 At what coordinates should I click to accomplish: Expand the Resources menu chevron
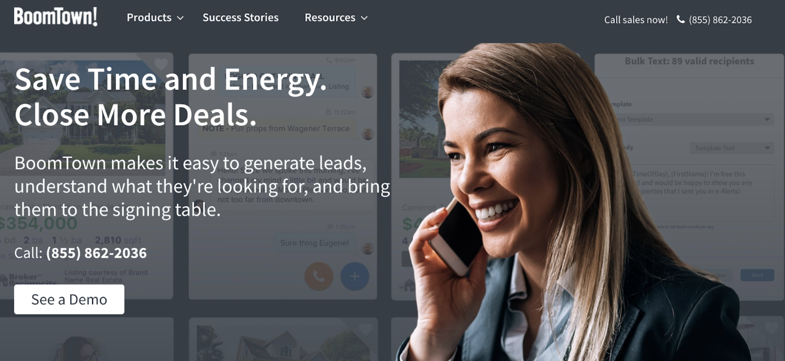pos(364,18)
